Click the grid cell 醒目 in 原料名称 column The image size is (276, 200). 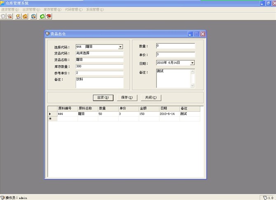(88, 114)
